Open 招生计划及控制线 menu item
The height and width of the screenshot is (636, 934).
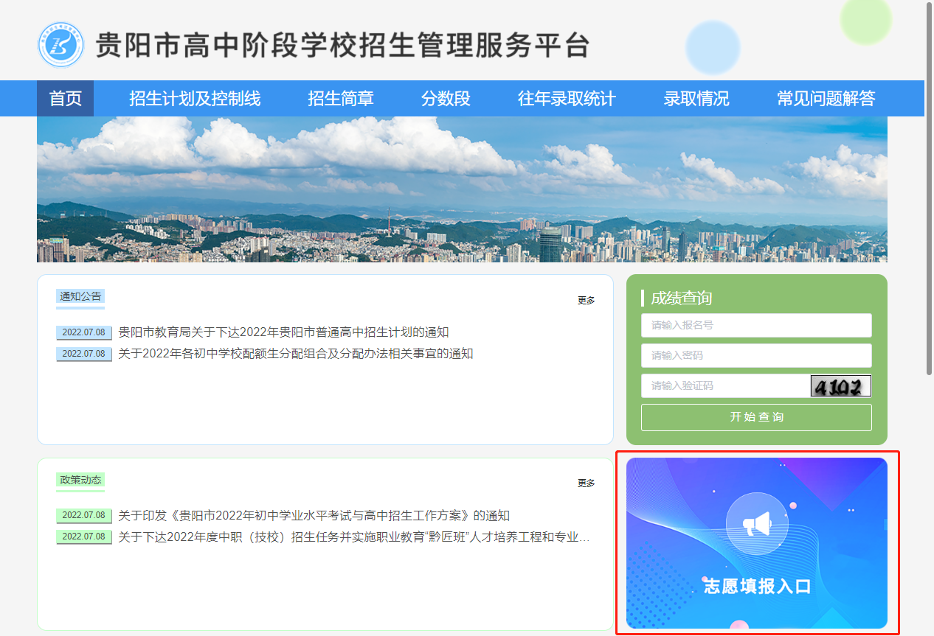tap(195, 98)
